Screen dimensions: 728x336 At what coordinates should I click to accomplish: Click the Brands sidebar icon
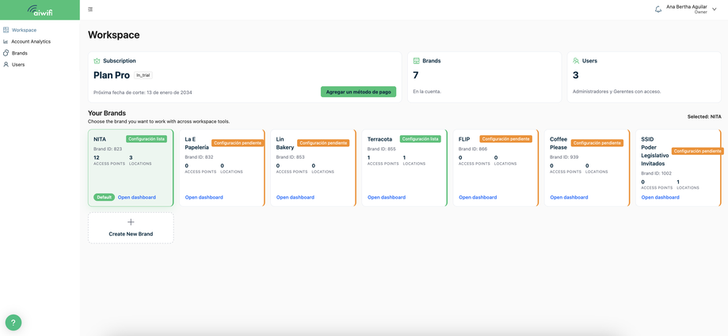click(6, 53)
